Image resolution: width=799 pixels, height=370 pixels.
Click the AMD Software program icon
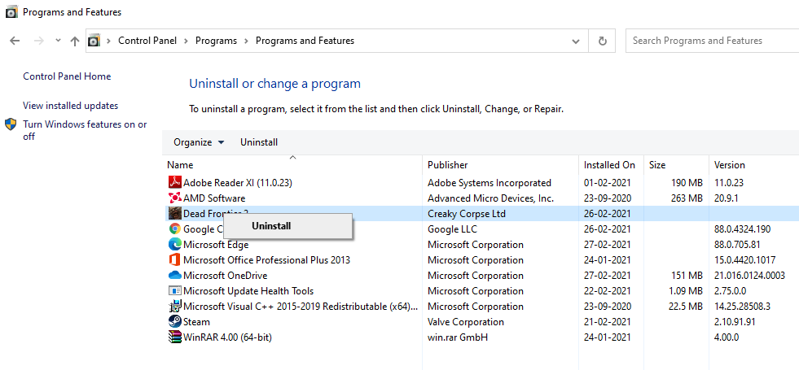point(175,198)
